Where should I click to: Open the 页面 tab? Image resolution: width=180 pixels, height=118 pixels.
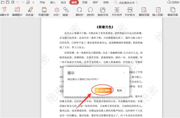85,2
